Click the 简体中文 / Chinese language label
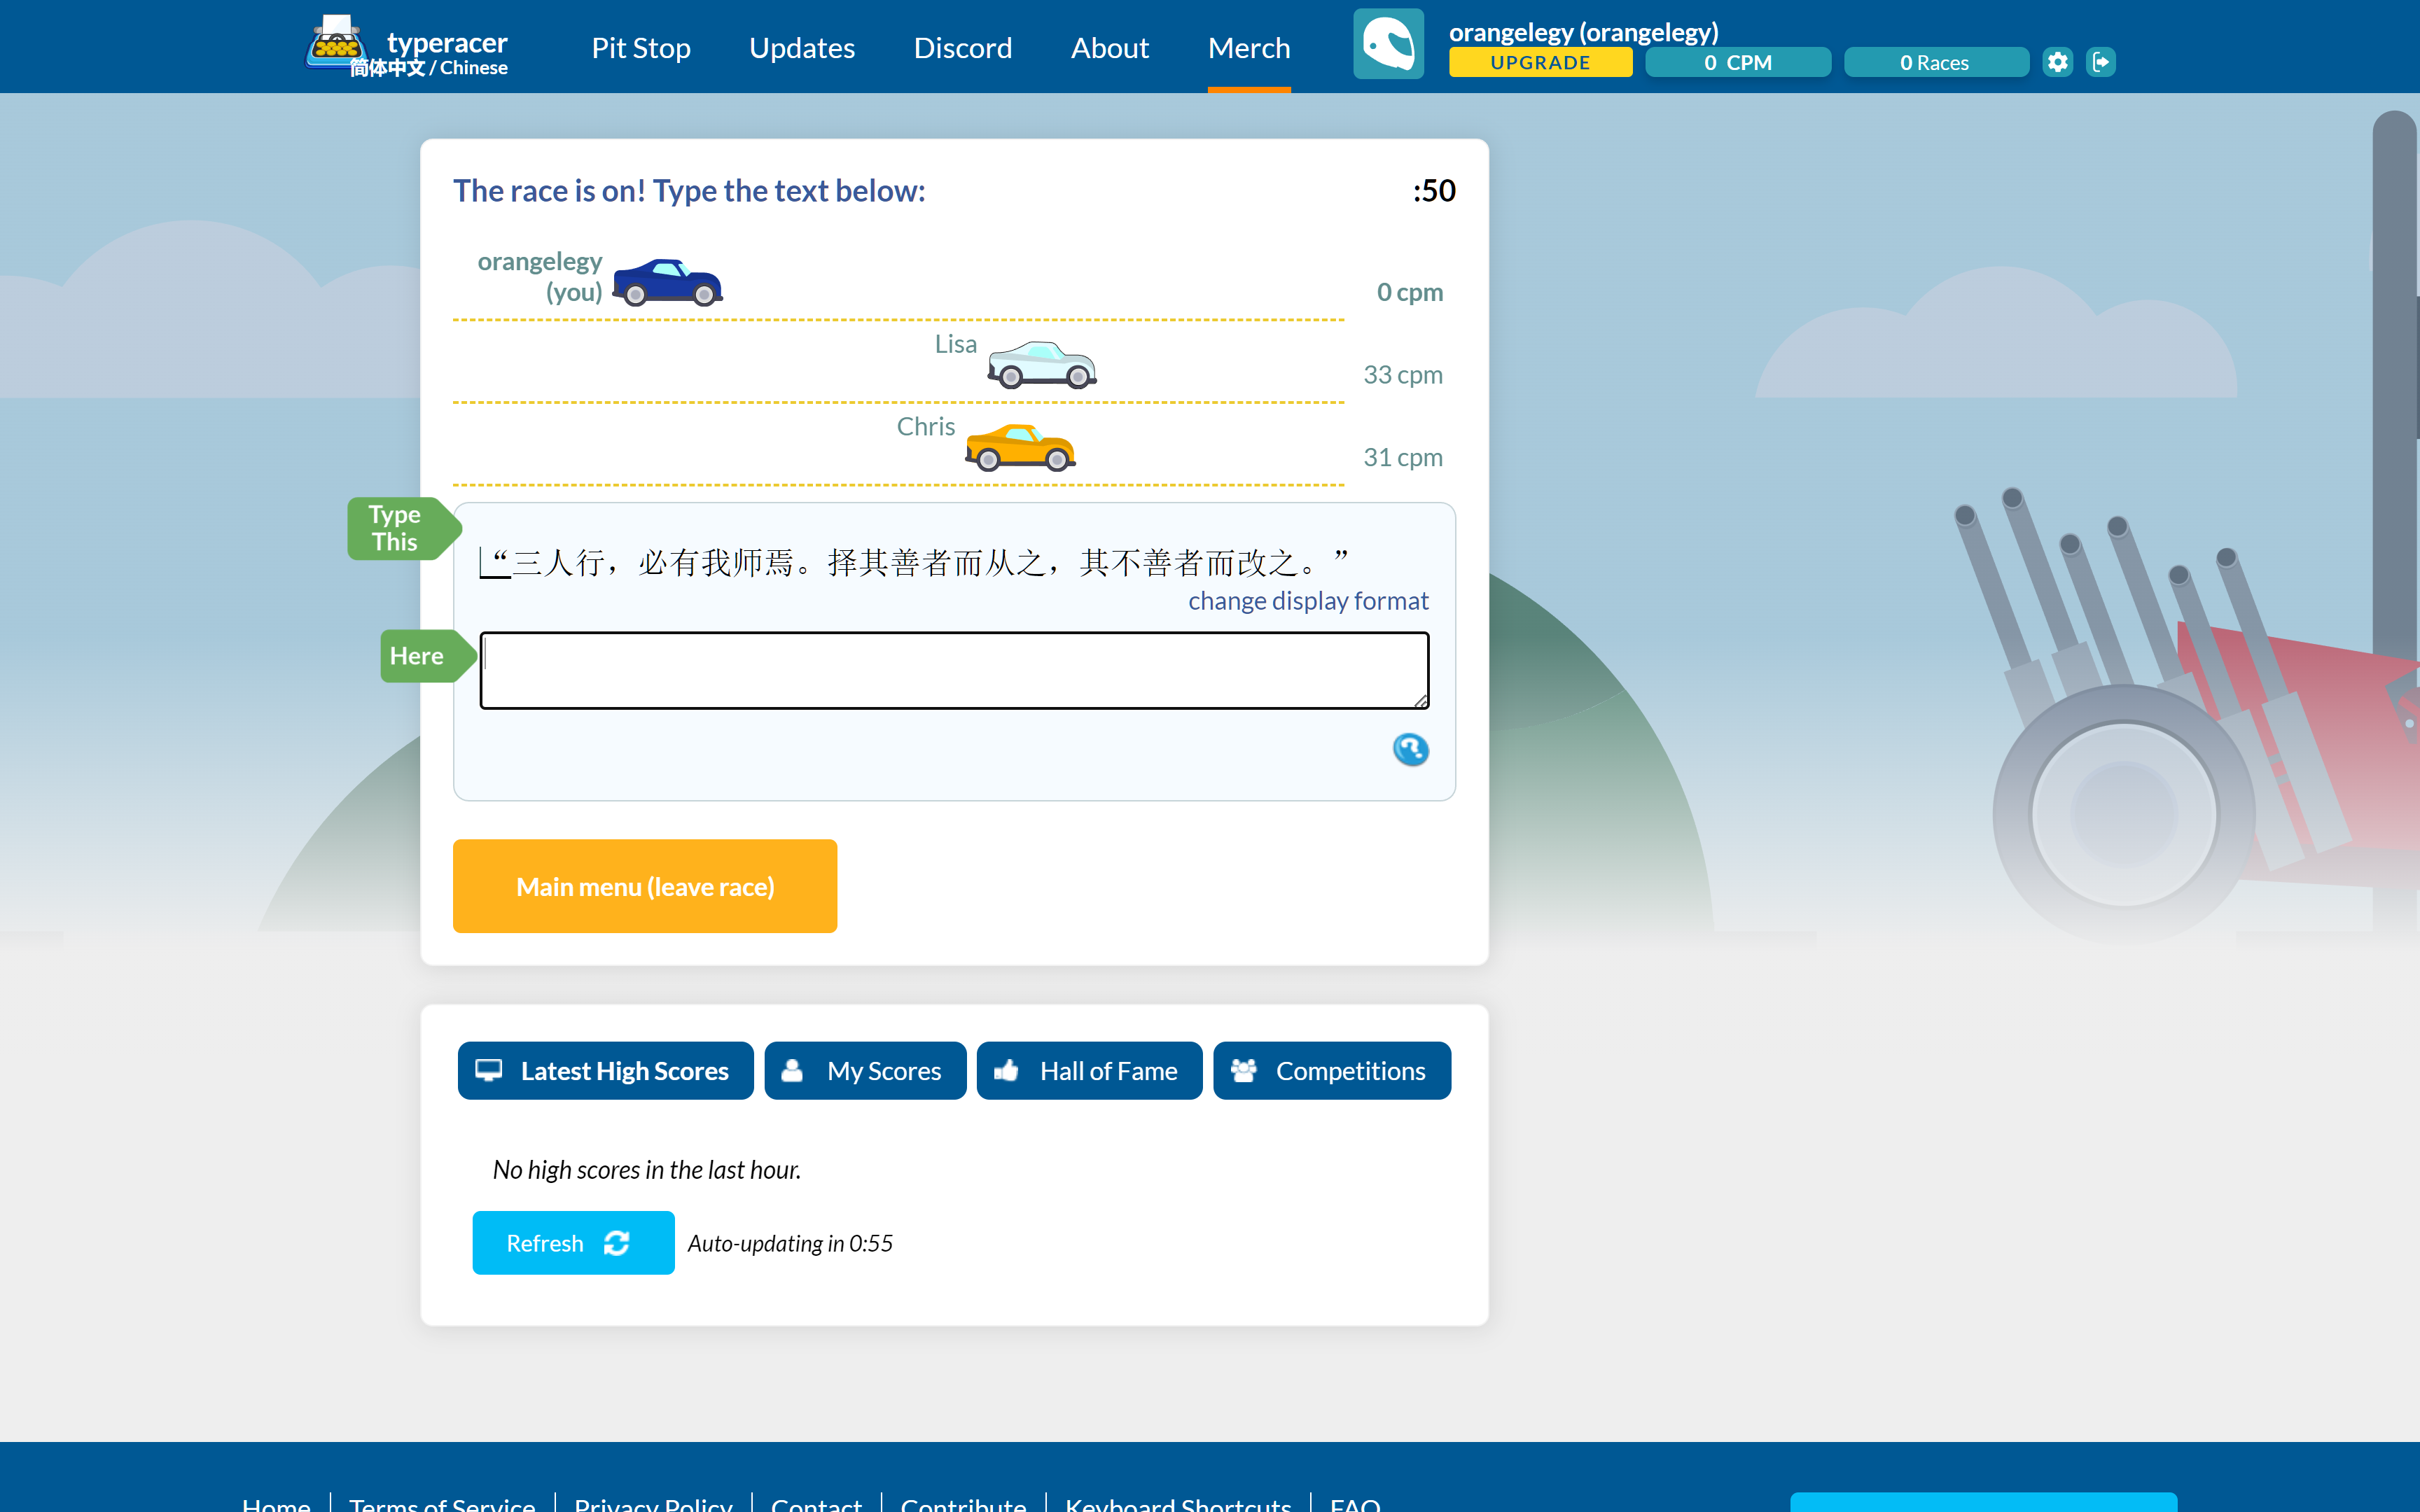The height and width of the screenshot is (1512, 2420). [x=428, y=68]
